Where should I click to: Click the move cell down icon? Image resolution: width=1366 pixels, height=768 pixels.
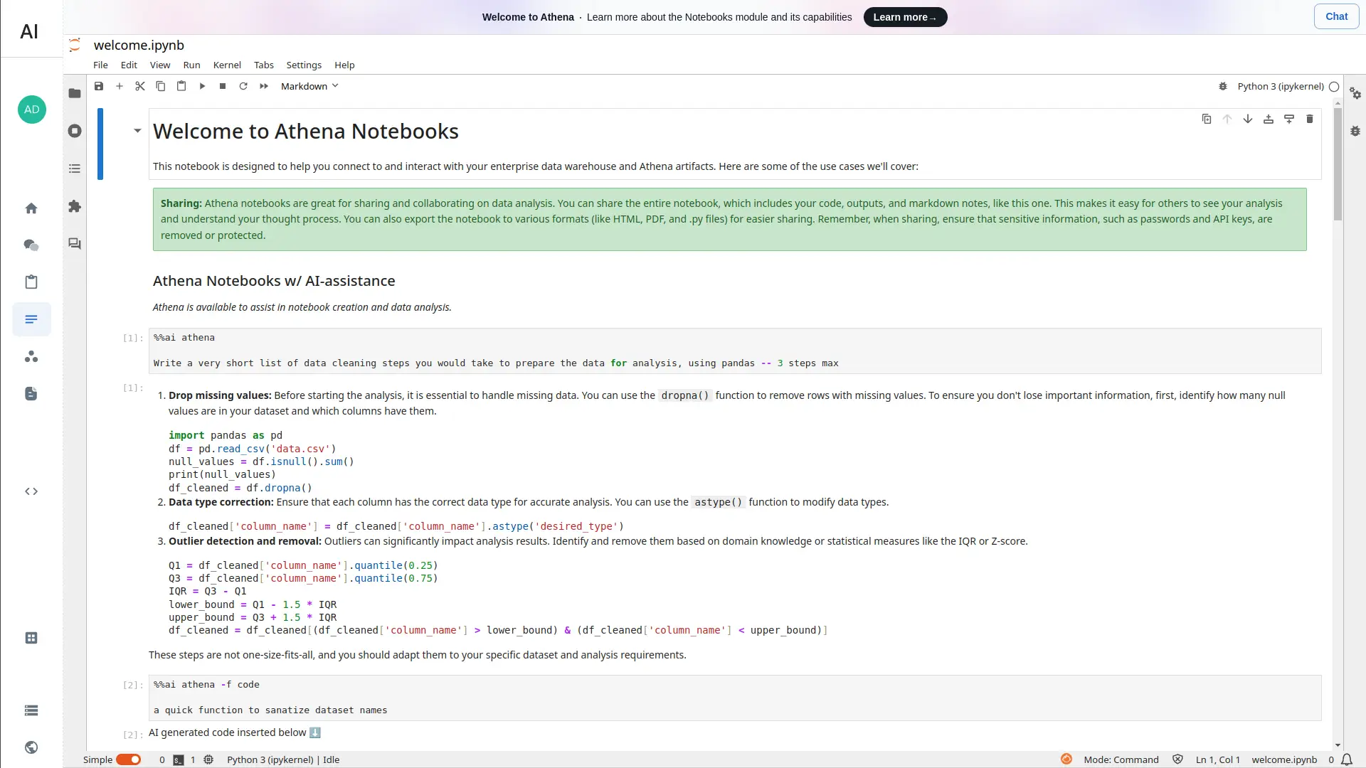tap(1247, 119)
